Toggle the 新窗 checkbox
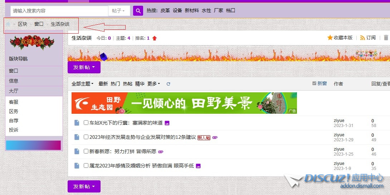Viewport: 390px width, 195px height. (314, 83)
